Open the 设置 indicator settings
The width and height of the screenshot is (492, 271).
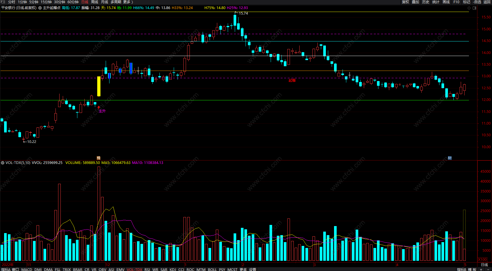tap(253, 269)
